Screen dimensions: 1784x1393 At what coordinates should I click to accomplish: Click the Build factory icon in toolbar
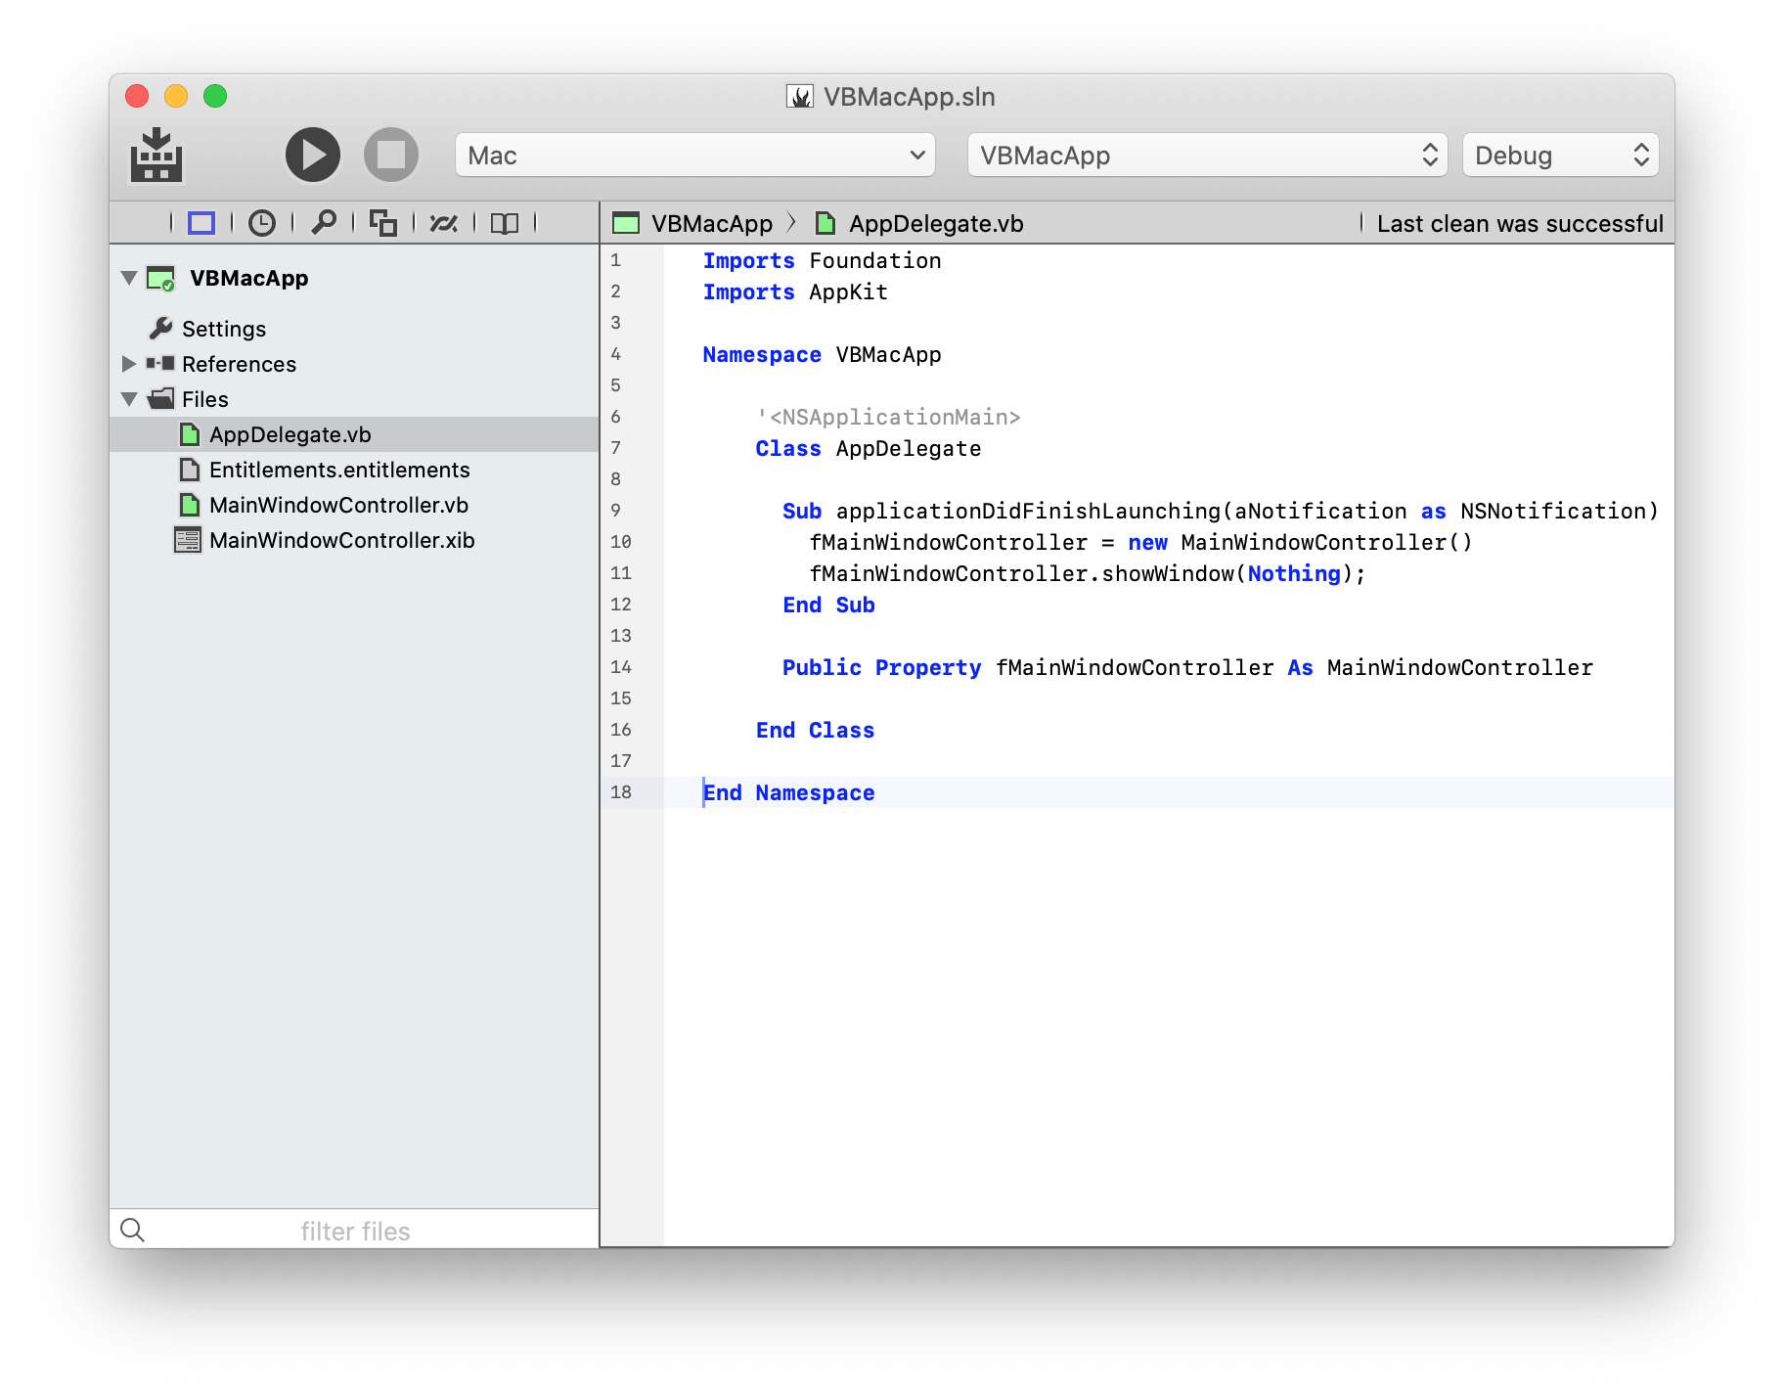[x=156, y=155]
